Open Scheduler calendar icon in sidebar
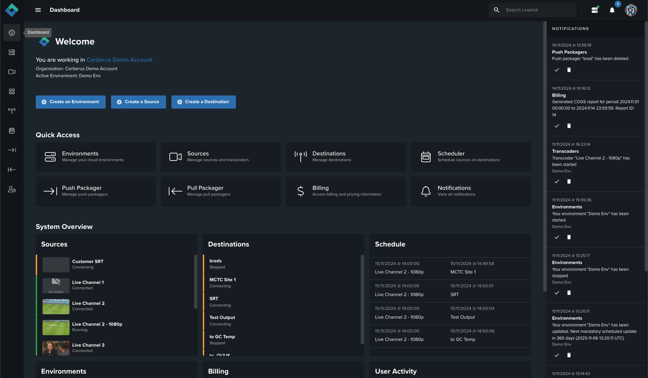The height and width of the screenshot is (378, 648). click(12, 130)
